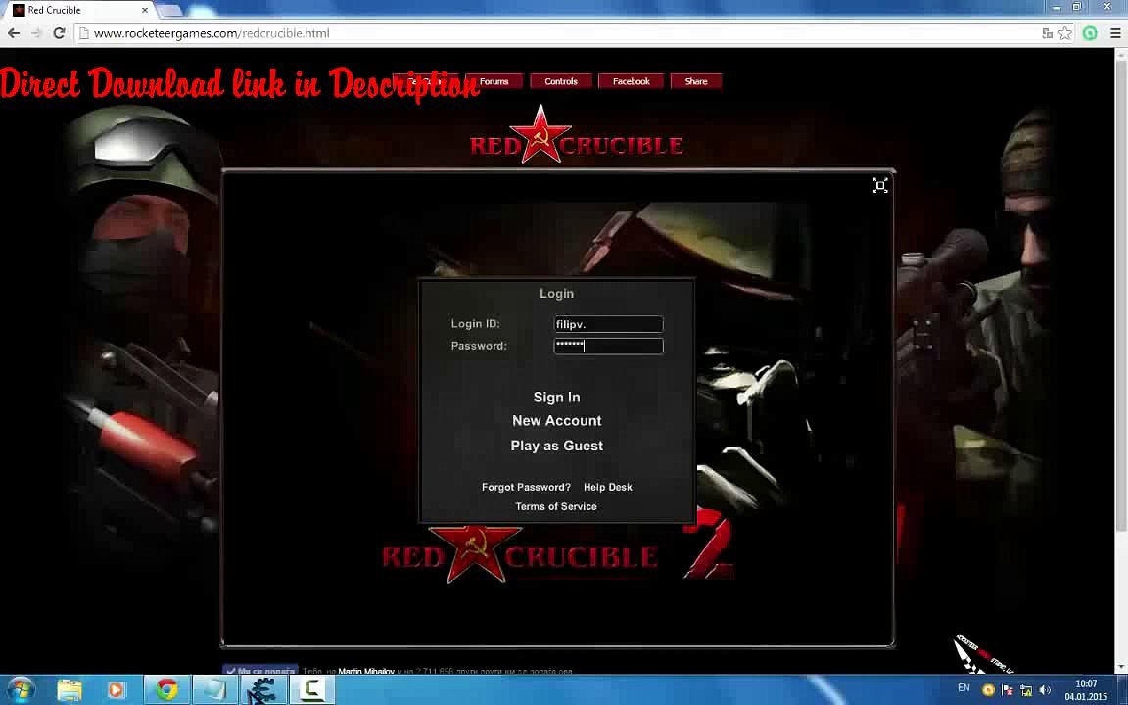Click the red star in the Red Crucible logo
The width and height of the screenshot is (1128, 705).
point(540,134)
